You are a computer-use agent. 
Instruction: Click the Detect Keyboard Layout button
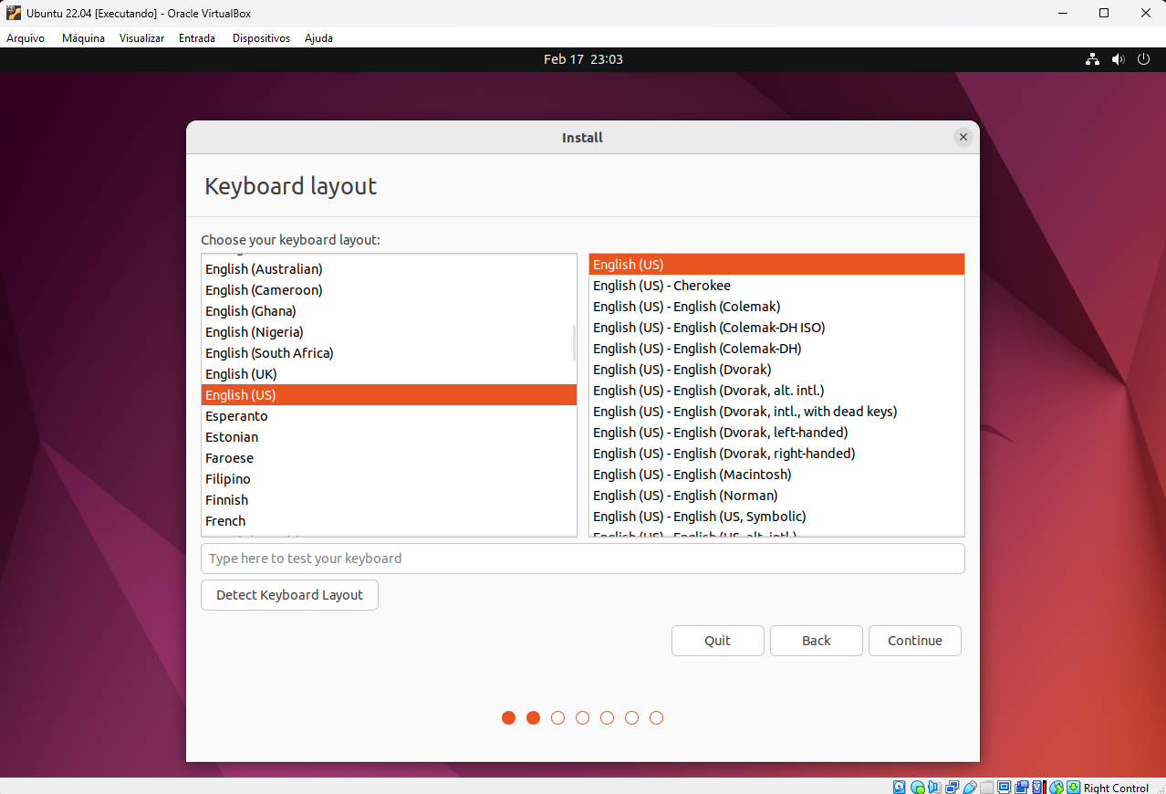(289, 595)
